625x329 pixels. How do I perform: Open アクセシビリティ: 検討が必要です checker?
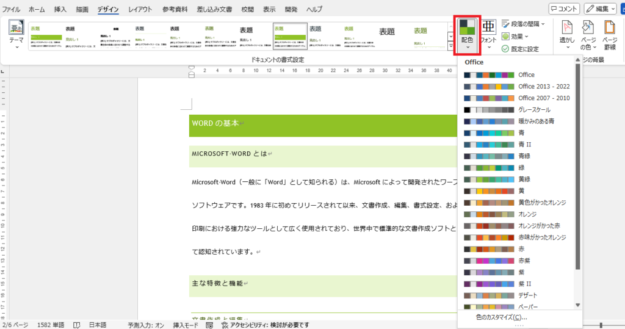[265, 325]
